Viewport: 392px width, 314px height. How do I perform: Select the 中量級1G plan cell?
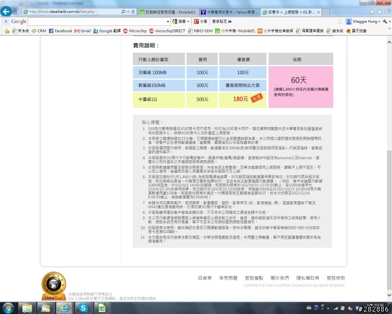[159, 99]
